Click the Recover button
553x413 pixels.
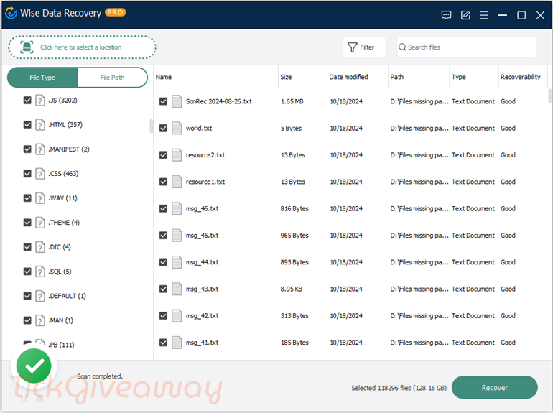coord(494,388)
